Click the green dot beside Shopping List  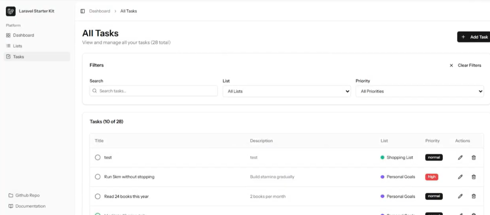pyautogui.click(x=383, y=158)
